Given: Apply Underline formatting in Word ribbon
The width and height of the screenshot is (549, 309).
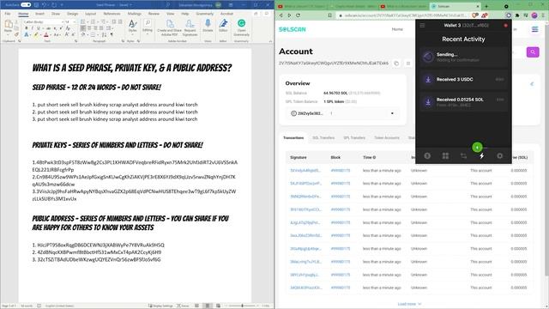Looking at the screenshot, I should coord(39,28).
